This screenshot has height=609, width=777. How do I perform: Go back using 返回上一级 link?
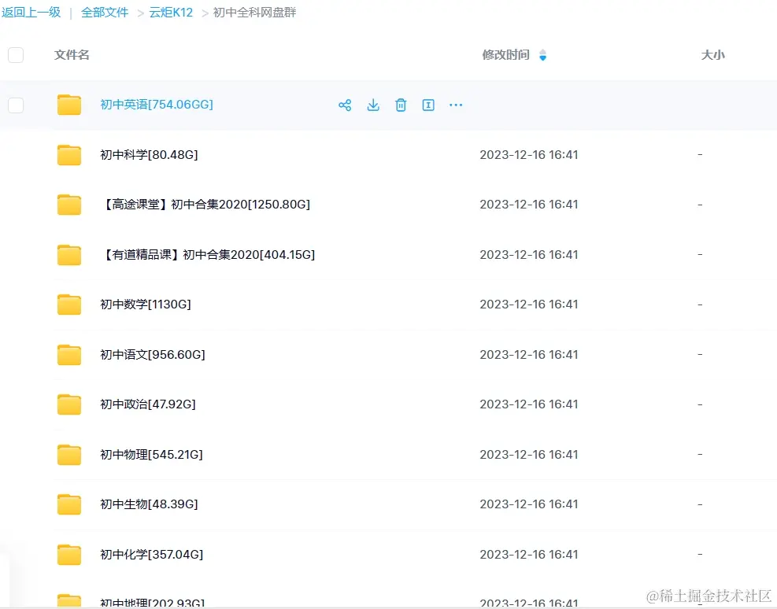[x=31, y=12]
